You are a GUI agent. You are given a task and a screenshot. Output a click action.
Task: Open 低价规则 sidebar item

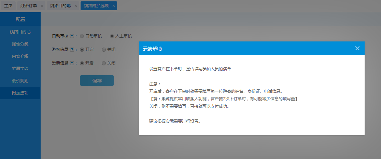[x=20, y=81]
